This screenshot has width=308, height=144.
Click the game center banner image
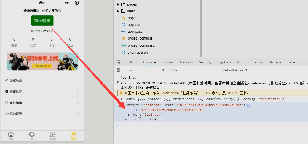point(42,61)
